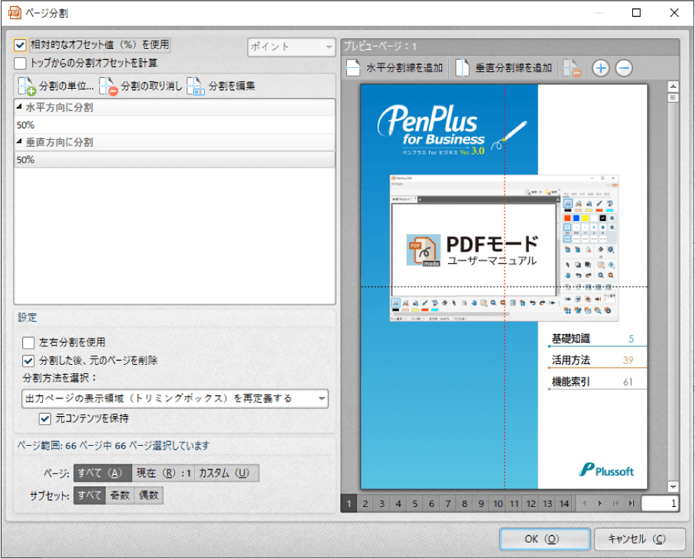Click the 分割を編集 edit icon
The image size is (695, 559).
point(196,86)
